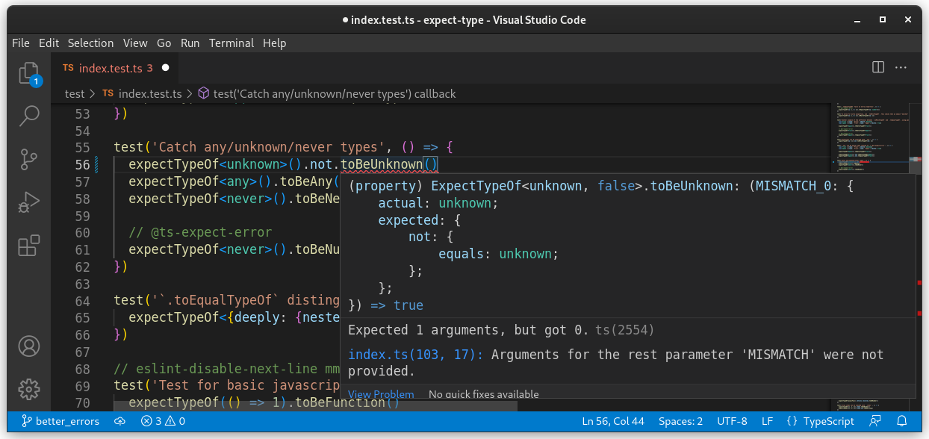929x439 pixels.
Task: Click toBeUnknown method call on line 56
Action: click(x=382, y=164)
